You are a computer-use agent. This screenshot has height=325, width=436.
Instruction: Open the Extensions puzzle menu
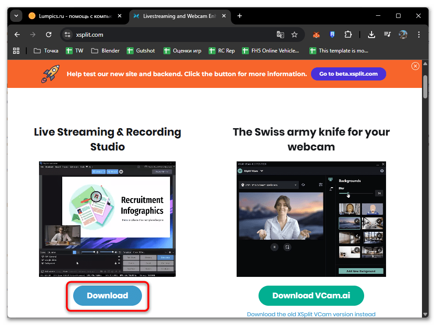point(348,35)
